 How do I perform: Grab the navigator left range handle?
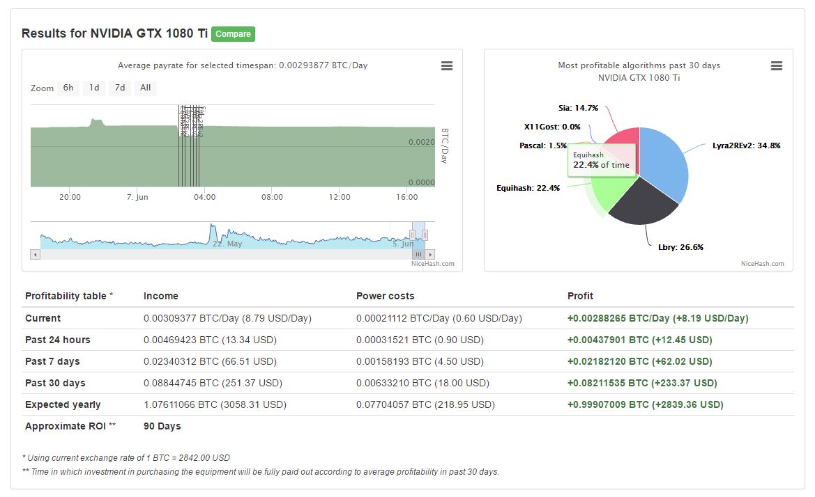click(x=412, y=235)
